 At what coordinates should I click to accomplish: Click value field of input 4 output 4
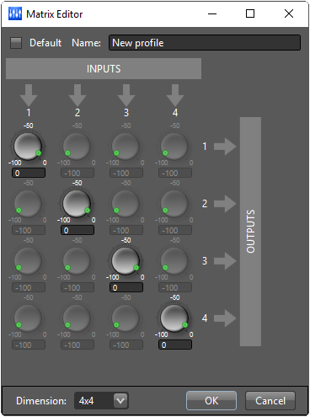[x=175, y=345]
